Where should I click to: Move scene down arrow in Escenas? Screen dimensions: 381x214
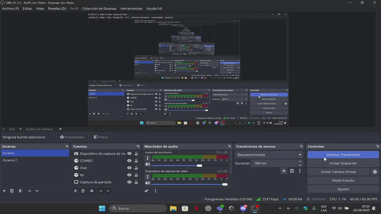click(37, 191)
